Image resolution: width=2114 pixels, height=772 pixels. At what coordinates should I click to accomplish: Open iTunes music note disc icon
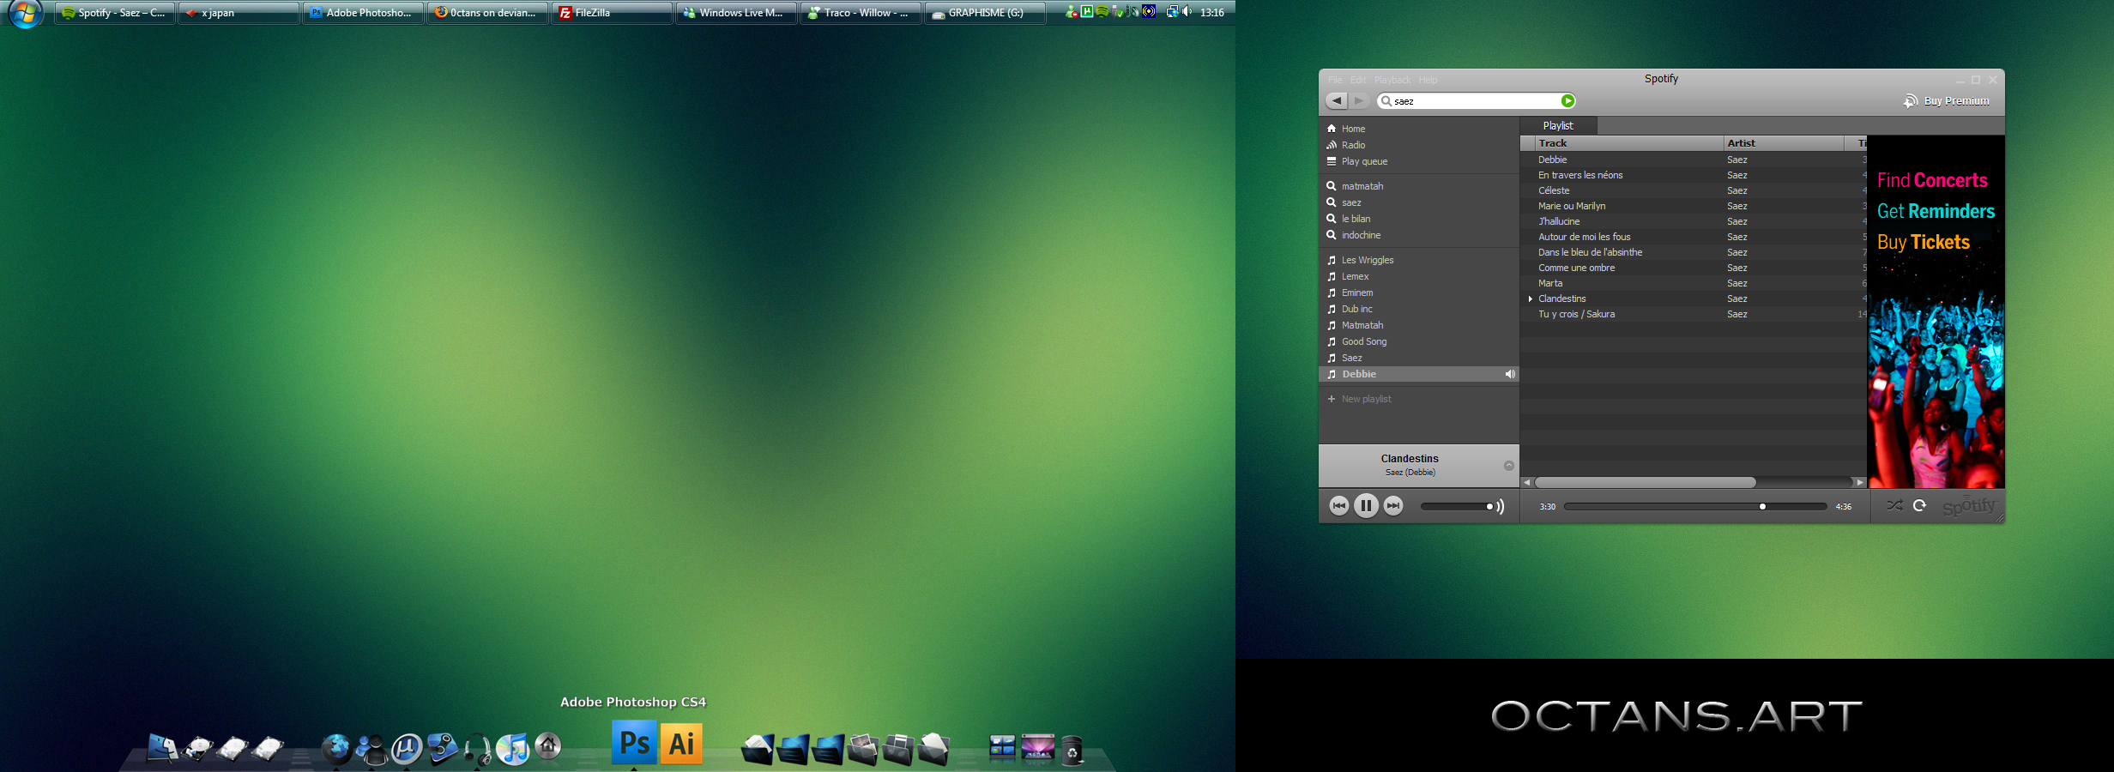click(513, 749)
